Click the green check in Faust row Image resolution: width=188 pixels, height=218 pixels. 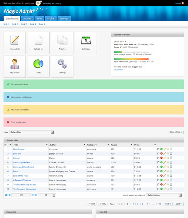tap(161, 171)
